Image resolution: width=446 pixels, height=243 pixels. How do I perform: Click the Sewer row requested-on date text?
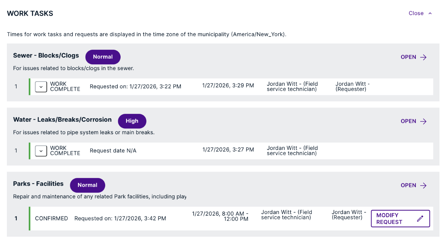(135, 87)
